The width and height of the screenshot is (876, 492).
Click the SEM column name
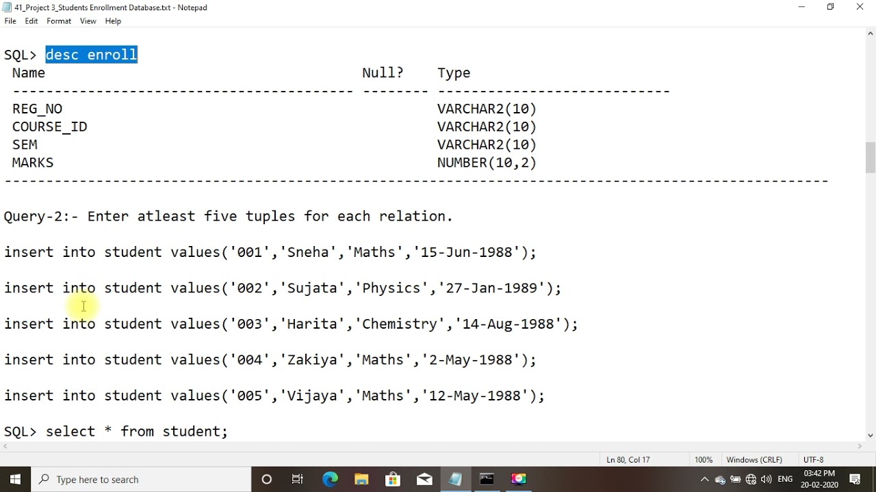(x=25, y=145)
